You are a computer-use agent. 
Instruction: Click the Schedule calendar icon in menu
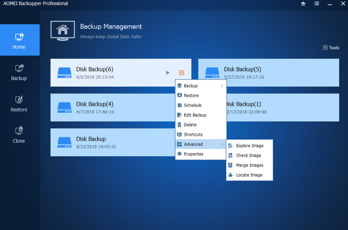[180, 105]
